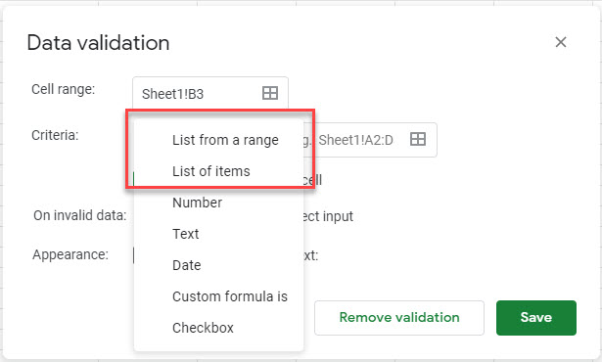Viewport: 602px width, 362px height.
Task: Select 'List from a range' option
Action: pyautogui.click(x=219, y=140)
